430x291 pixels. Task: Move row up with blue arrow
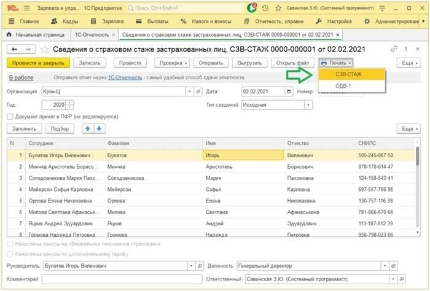tap(88, 128)
